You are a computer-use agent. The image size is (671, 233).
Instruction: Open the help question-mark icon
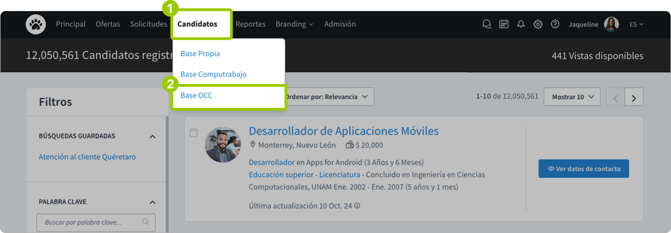(x=555, y=24)
